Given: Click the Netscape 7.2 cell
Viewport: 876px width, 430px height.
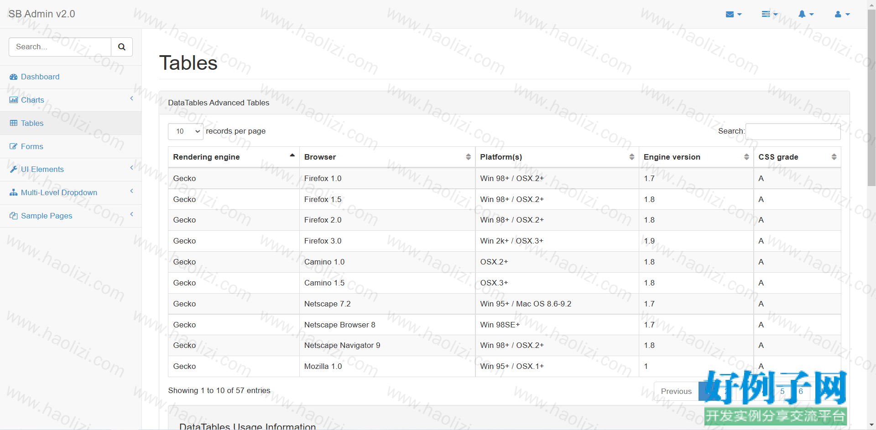Looking at the screenshot, I should coord(387,304).
